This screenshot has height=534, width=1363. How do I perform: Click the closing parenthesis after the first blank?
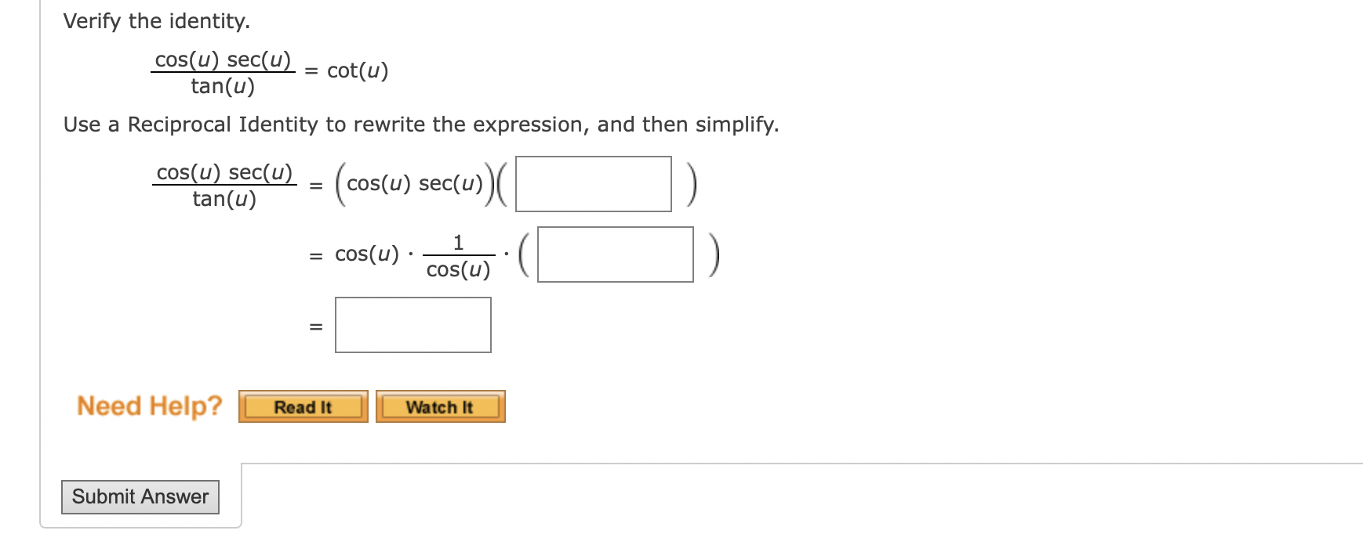pos(691,183)
